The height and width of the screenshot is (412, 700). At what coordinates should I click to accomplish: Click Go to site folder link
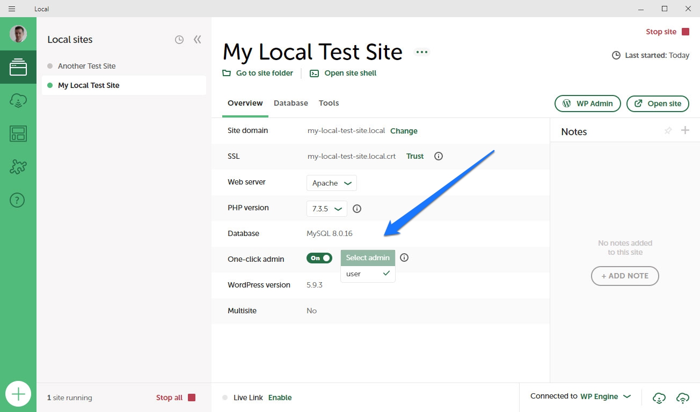tap(258, 73)
